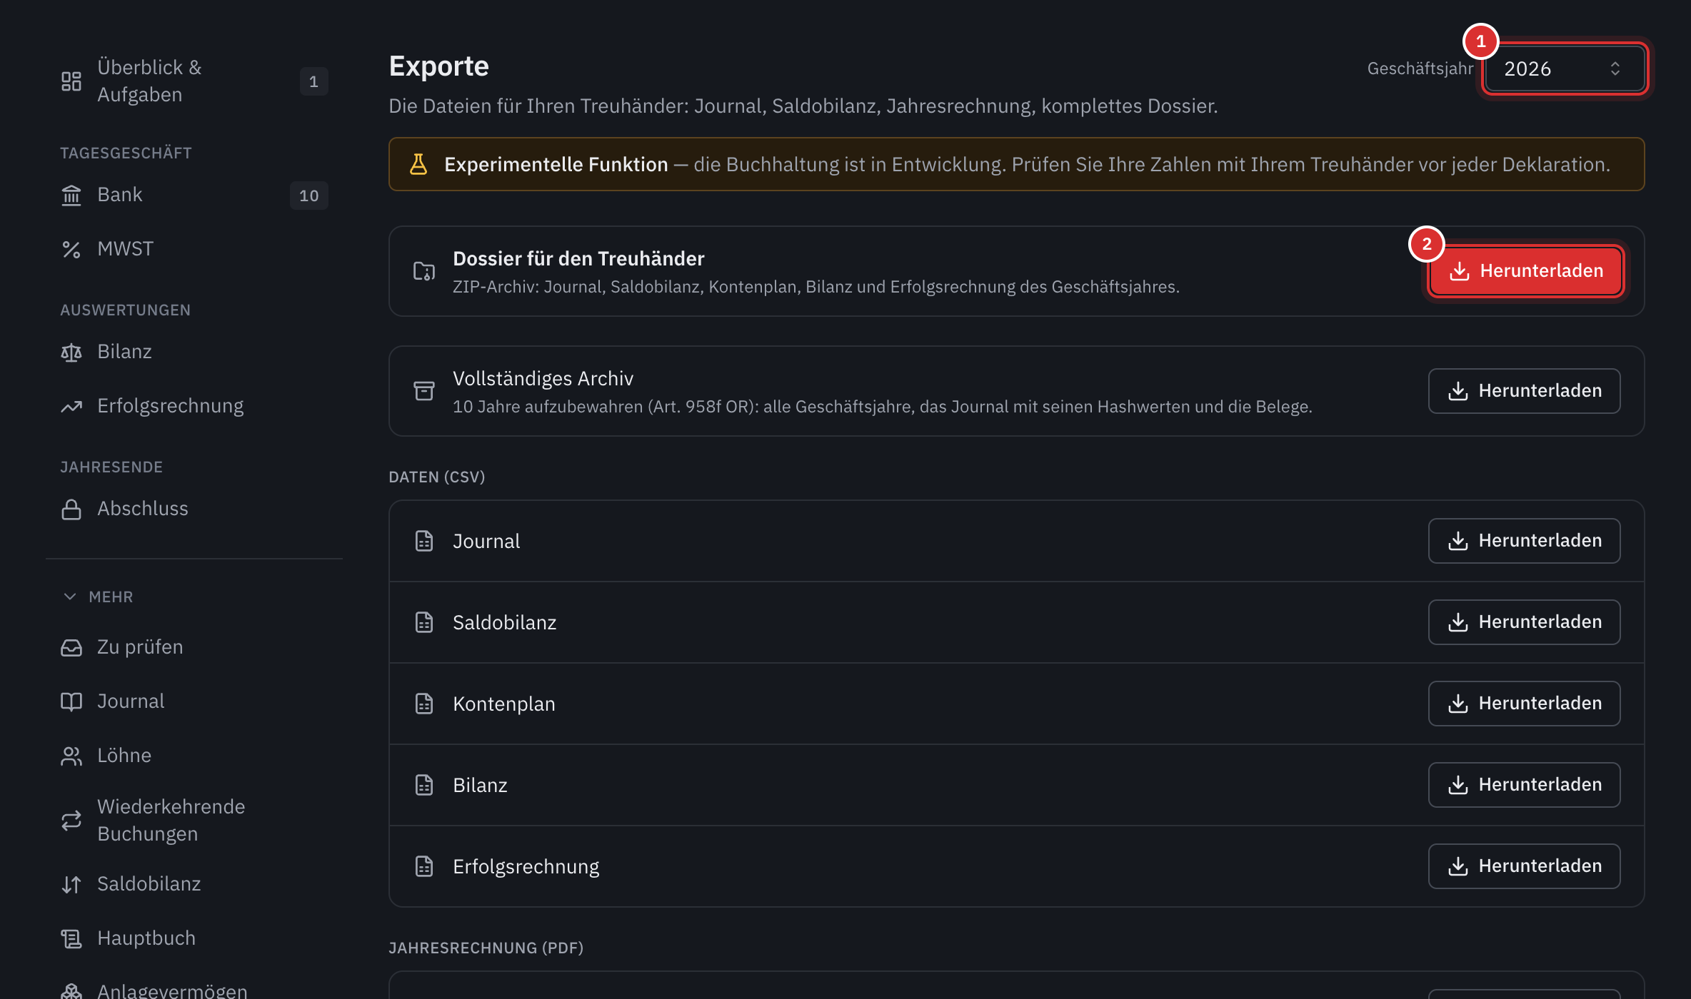Click the Exporte page heading

coord(438,66)
